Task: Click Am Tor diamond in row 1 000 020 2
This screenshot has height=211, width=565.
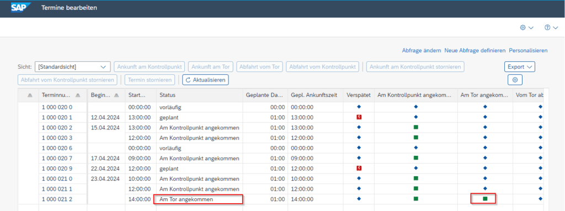Action: [485, 127]
